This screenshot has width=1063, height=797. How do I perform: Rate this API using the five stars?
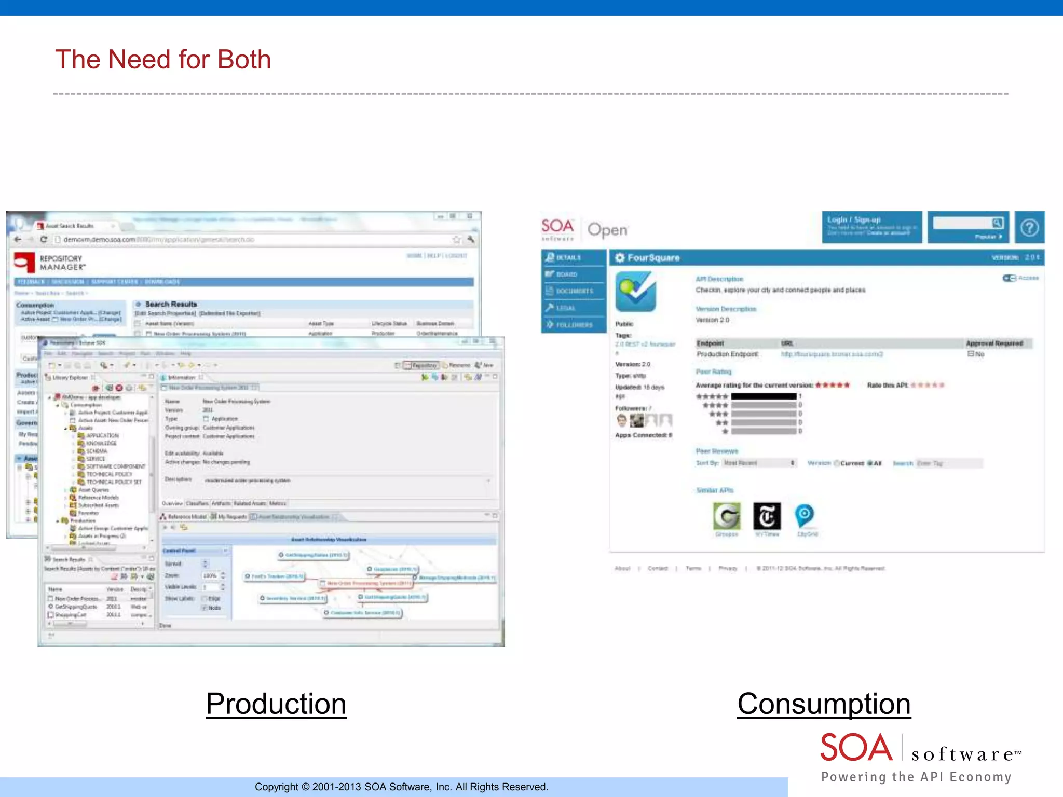pyautogui.click(x=928, y=385)
